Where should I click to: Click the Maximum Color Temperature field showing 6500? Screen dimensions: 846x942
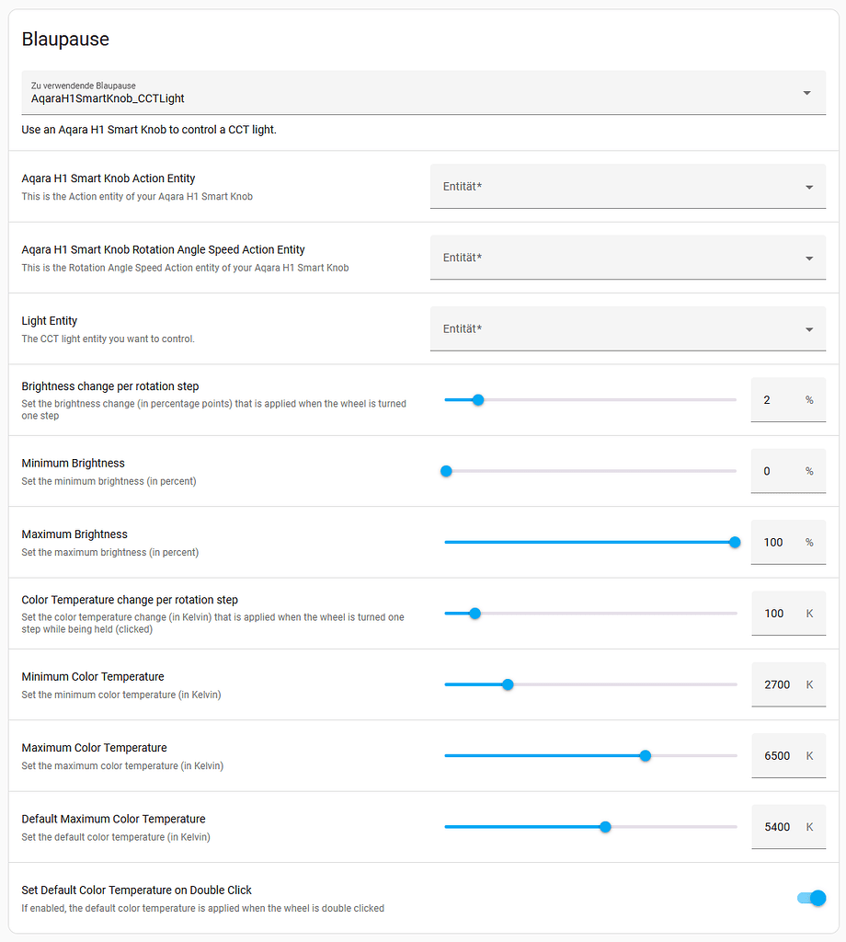(x=777, y=755)
